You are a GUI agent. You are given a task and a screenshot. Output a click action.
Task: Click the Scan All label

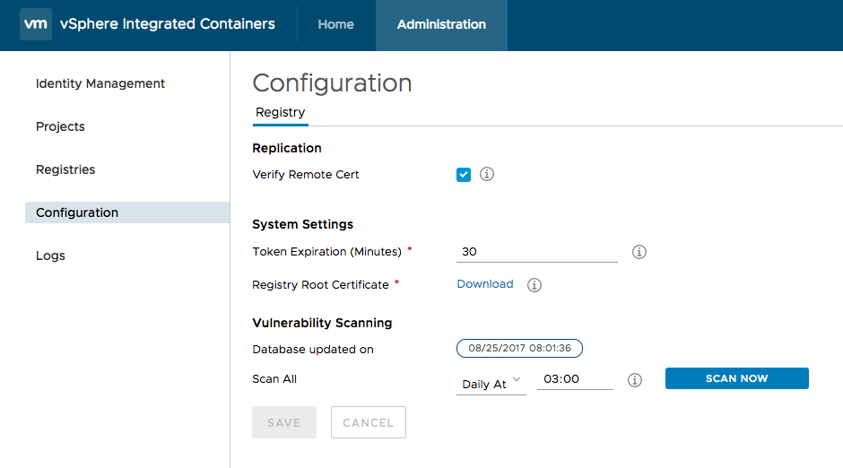point(274,379)
